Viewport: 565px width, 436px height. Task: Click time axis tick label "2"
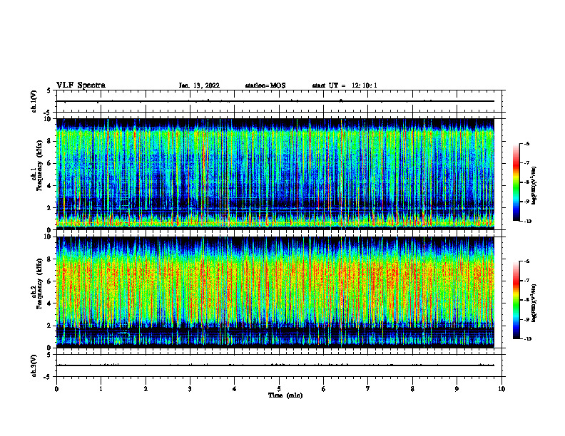coord(146,389)
